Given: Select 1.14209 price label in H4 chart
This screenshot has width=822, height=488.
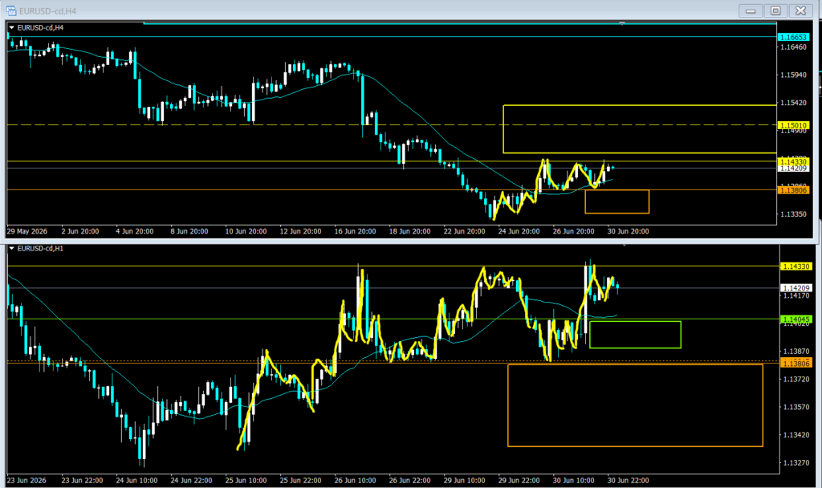Looking at the screenshot, I should pos(794,169).
